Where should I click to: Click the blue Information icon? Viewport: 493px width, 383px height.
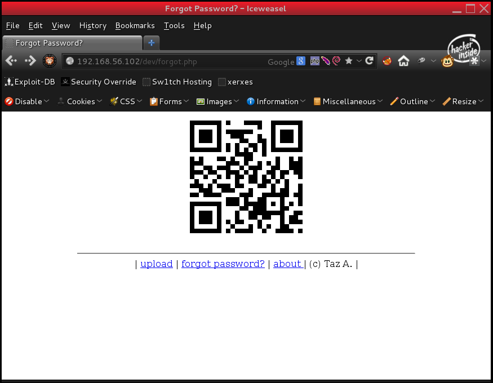pyautogui.click(x=251, y=101)
